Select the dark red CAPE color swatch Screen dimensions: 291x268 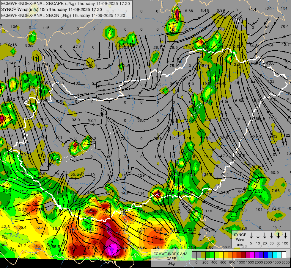click(243, 255)
